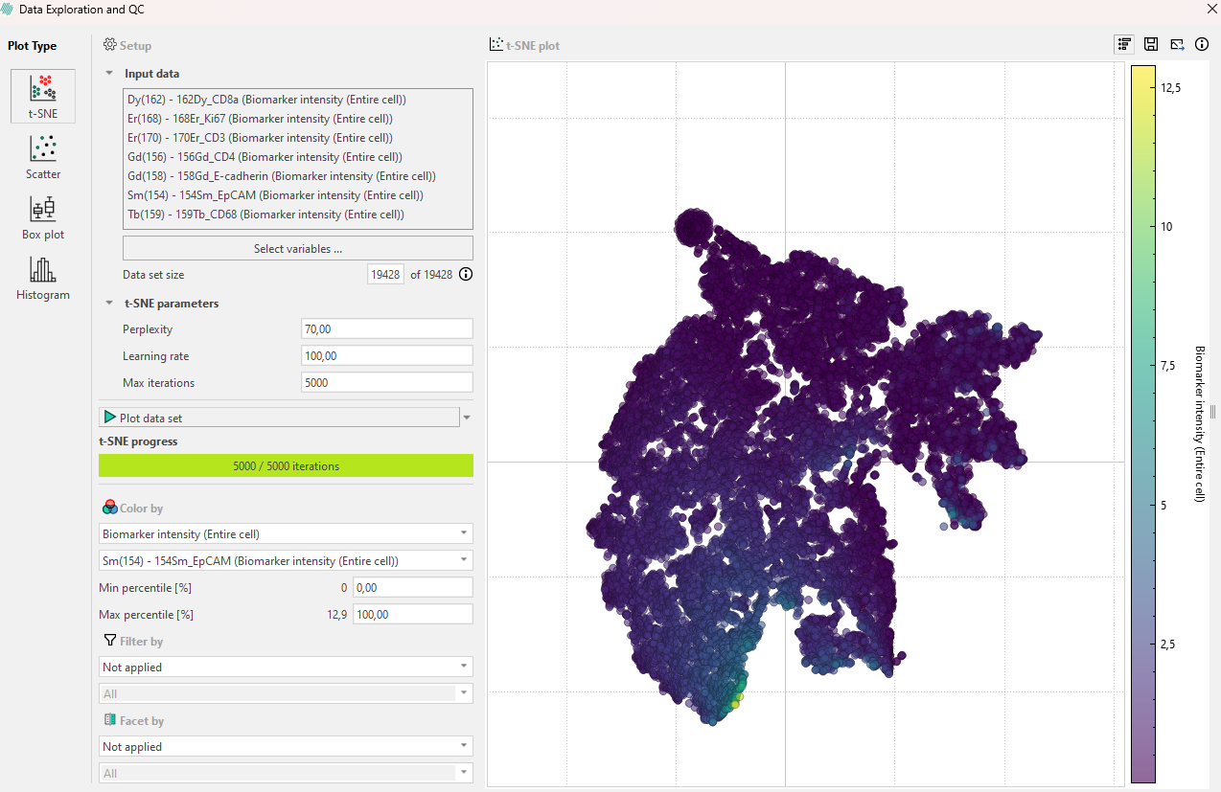
Task: Select Dy(162) 162Dy_CD8a variable row
Action: [x=298, y=100]
